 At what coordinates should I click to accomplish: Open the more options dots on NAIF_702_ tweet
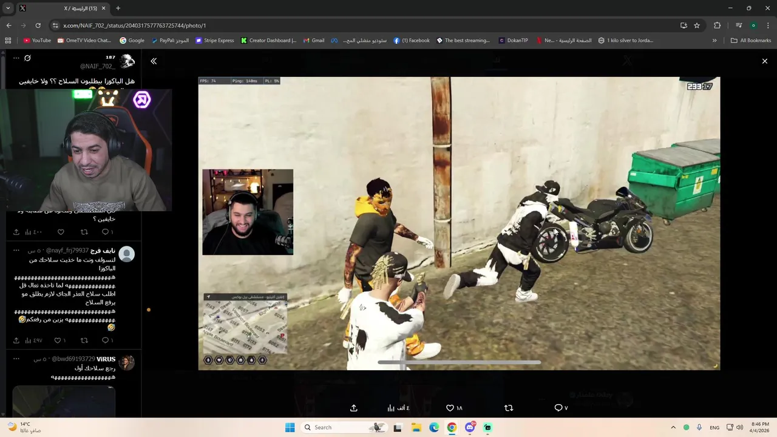click(16, 58)
